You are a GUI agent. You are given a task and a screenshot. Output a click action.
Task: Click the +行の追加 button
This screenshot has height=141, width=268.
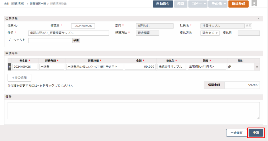(19, 78)
